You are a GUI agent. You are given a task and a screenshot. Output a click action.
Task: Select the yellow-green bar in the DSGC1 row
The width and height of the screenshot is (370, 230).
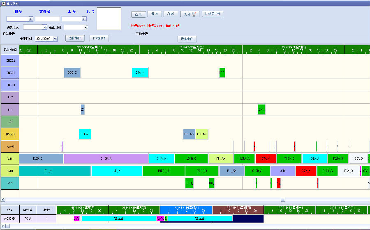pos(202,134)
